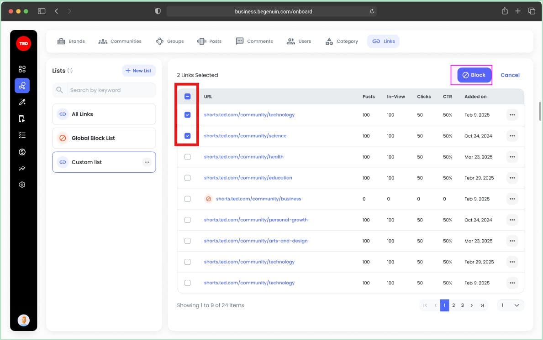543x340 pixels.
Task: Uncheck the community/science row checkbox
Action: (x=187, y=136)
